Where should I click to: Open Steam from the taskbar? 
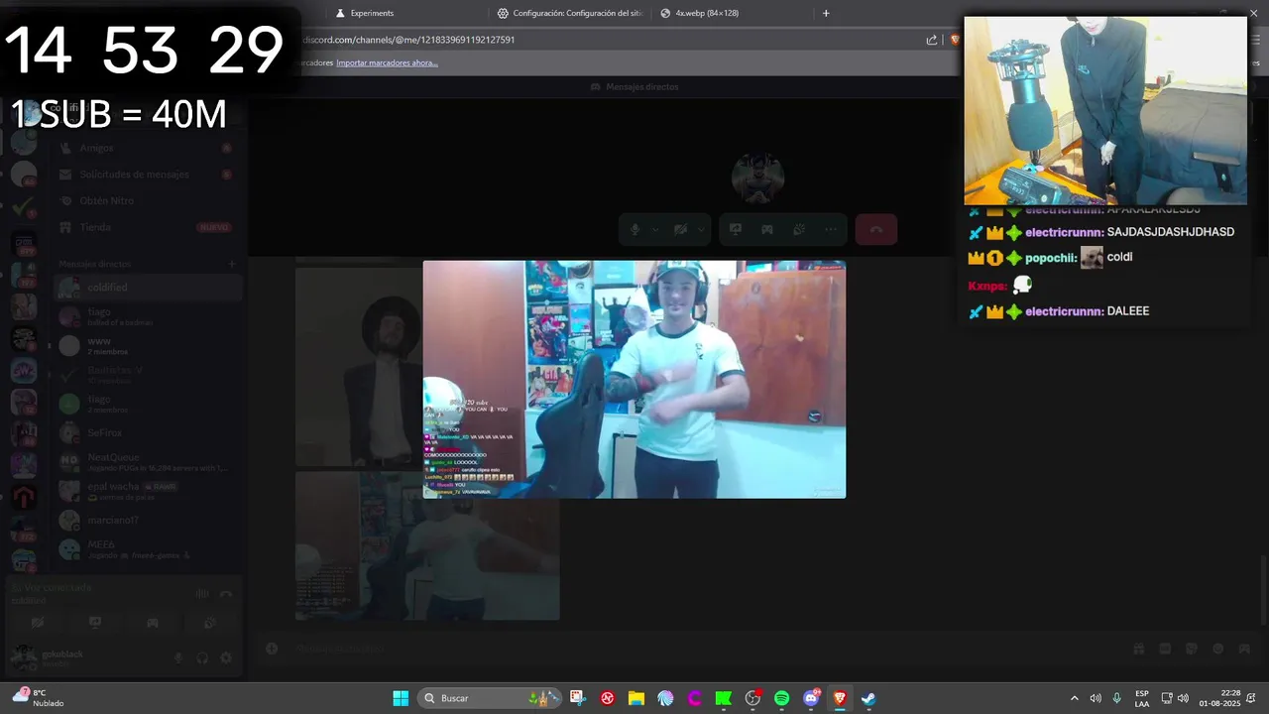point(868,698)
